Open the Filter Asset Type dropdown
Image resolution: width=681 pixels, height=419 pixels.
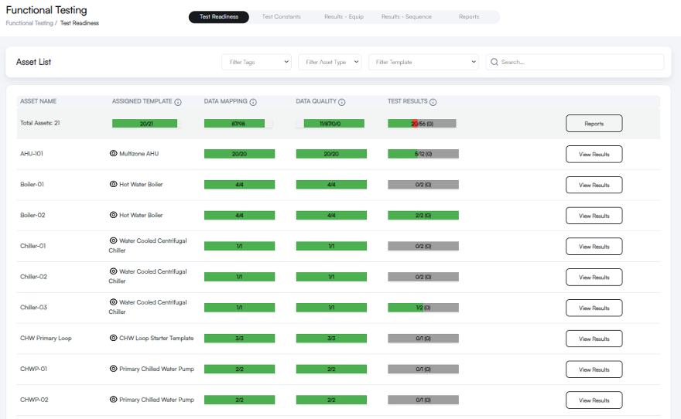330,62
